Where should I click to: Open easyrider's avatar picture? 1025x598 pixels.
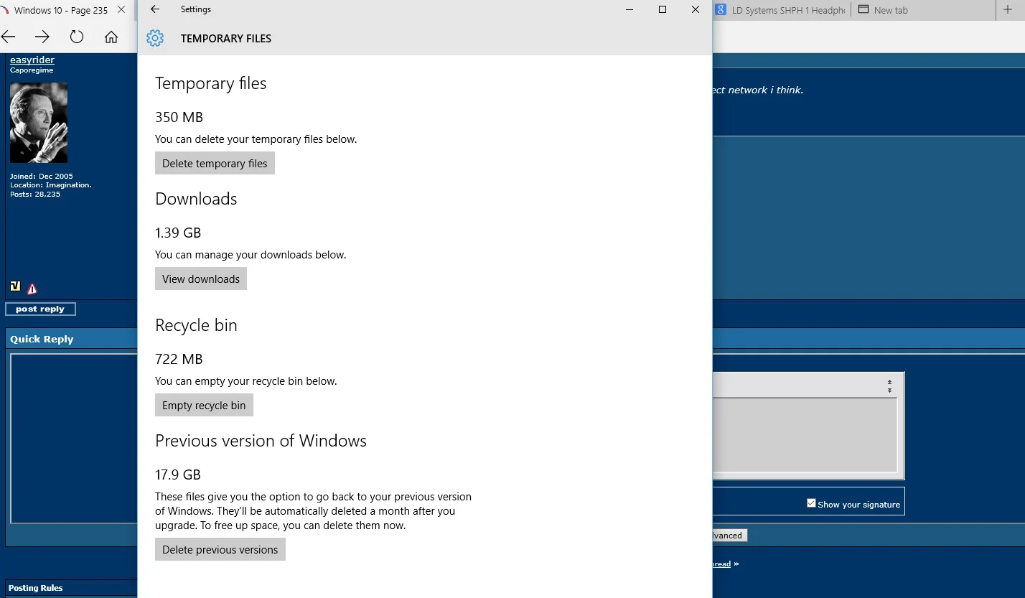point(39,123)
